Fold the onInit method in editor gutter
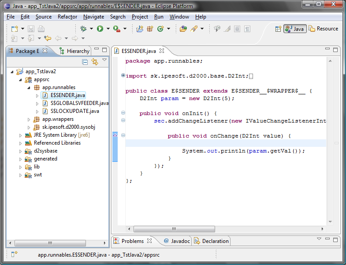Screen dimensions: 346x265 point(123,113)
